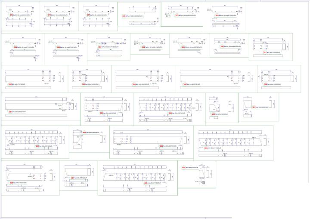Select the part mark 396 label
Image resolution: width=310 pixels, height=219 pixels.
(266, 84)
